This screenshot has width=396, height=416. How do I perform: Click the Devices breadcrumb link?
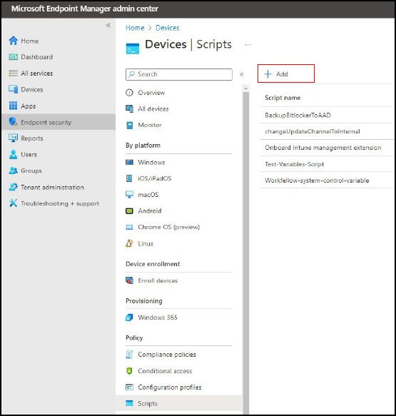[168, 28]
